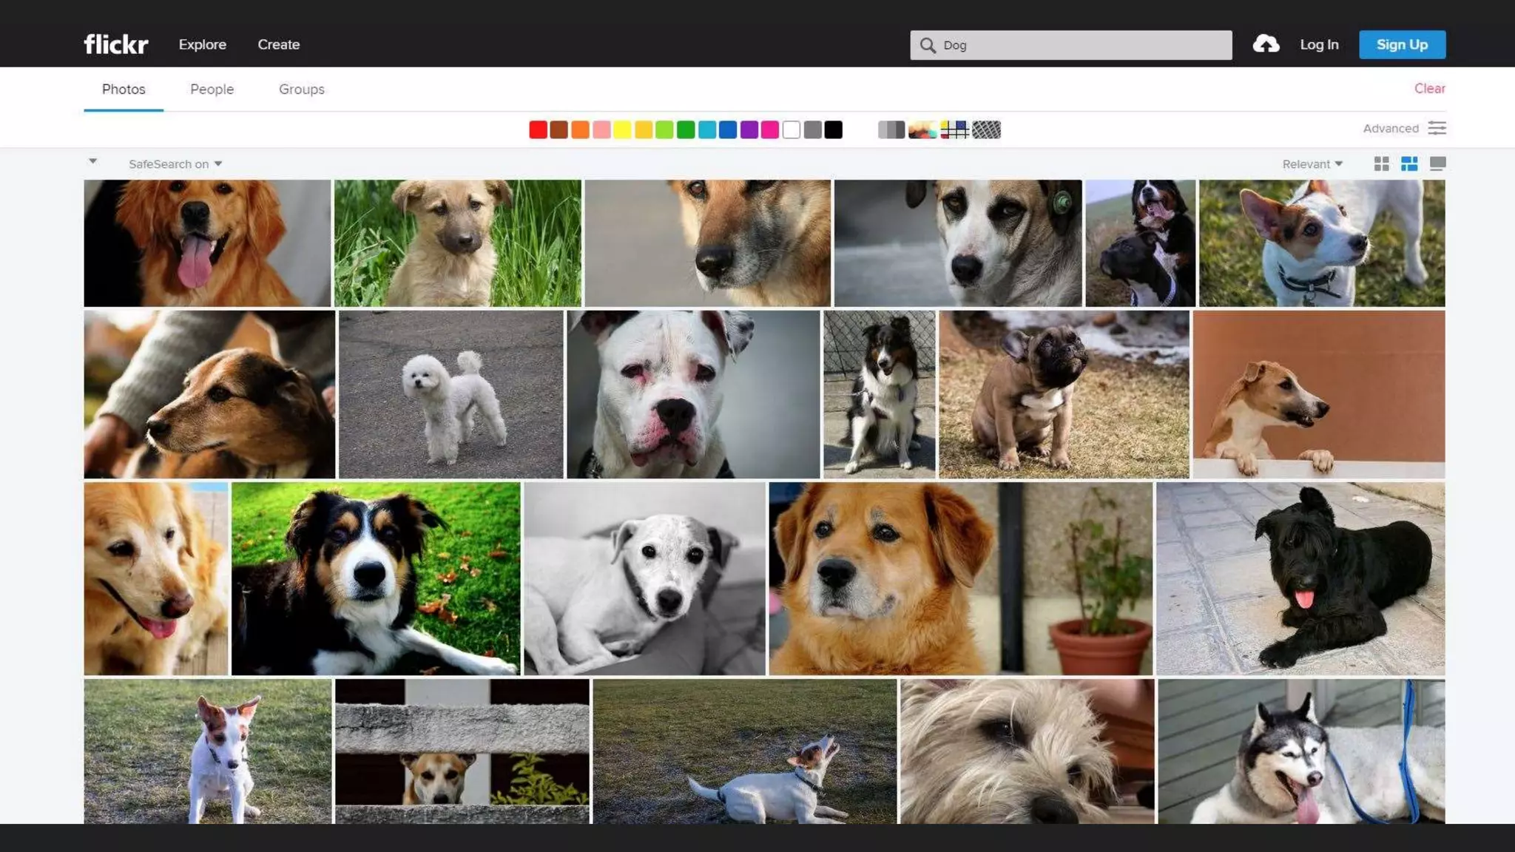Open the Flickr upload cloud icon

(1266, 44)
